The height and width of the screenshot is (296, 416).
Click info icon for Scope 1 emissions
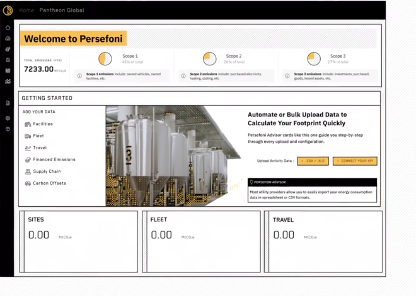pyautogui.click(x=79, y=76)
